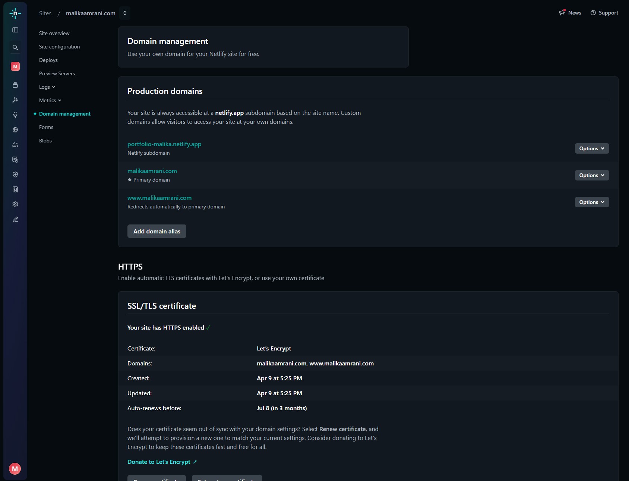Go to Site overview

coord(54,33)
